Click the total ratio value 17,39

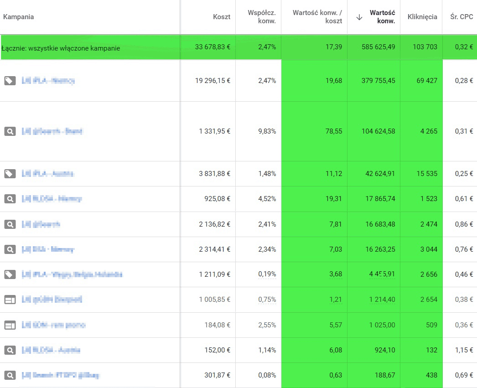click(x=334, y=47)
